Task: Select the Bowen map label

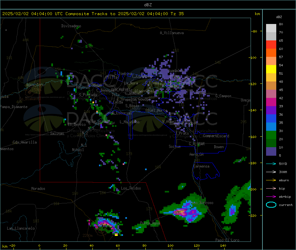Action: (219, 147)
